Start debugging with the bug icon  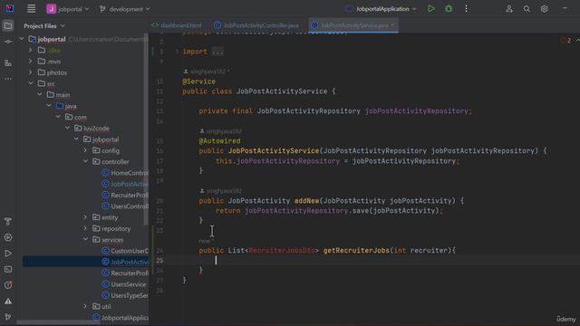coord(449,8)
